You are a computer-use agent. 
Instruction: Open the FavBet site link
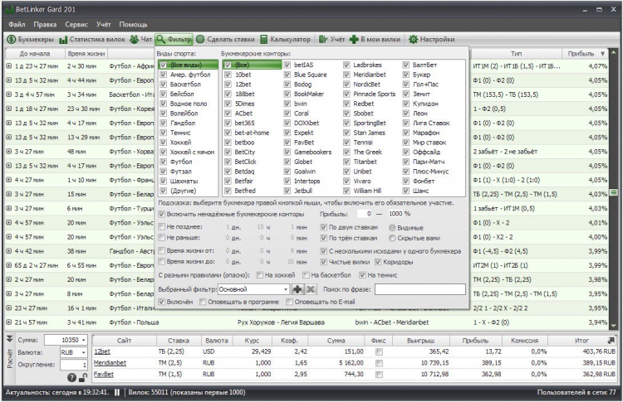(x=104, y=375)
